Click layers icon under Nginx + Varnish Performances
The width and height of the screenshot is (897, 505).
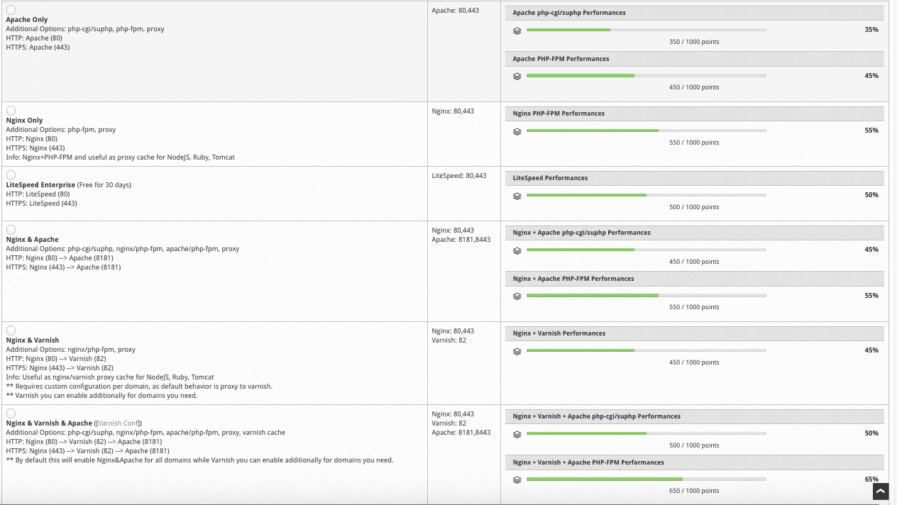[517, 351]
